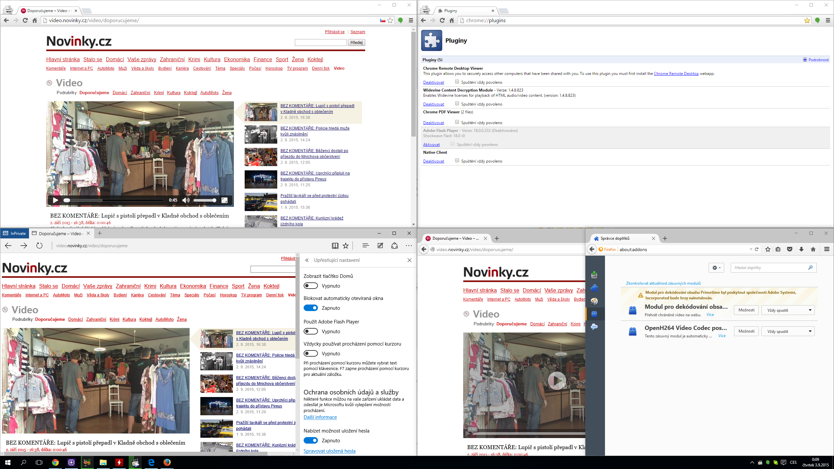The width and height of the screenshot is (834, 469).
Task: Check 'Spuštění vždy povoleno' for Widevine module
Action: (457, 104)
